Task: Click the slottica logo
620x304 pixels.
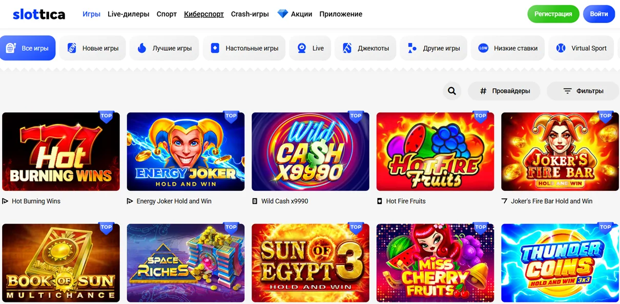Action: [x=39, y=14]
